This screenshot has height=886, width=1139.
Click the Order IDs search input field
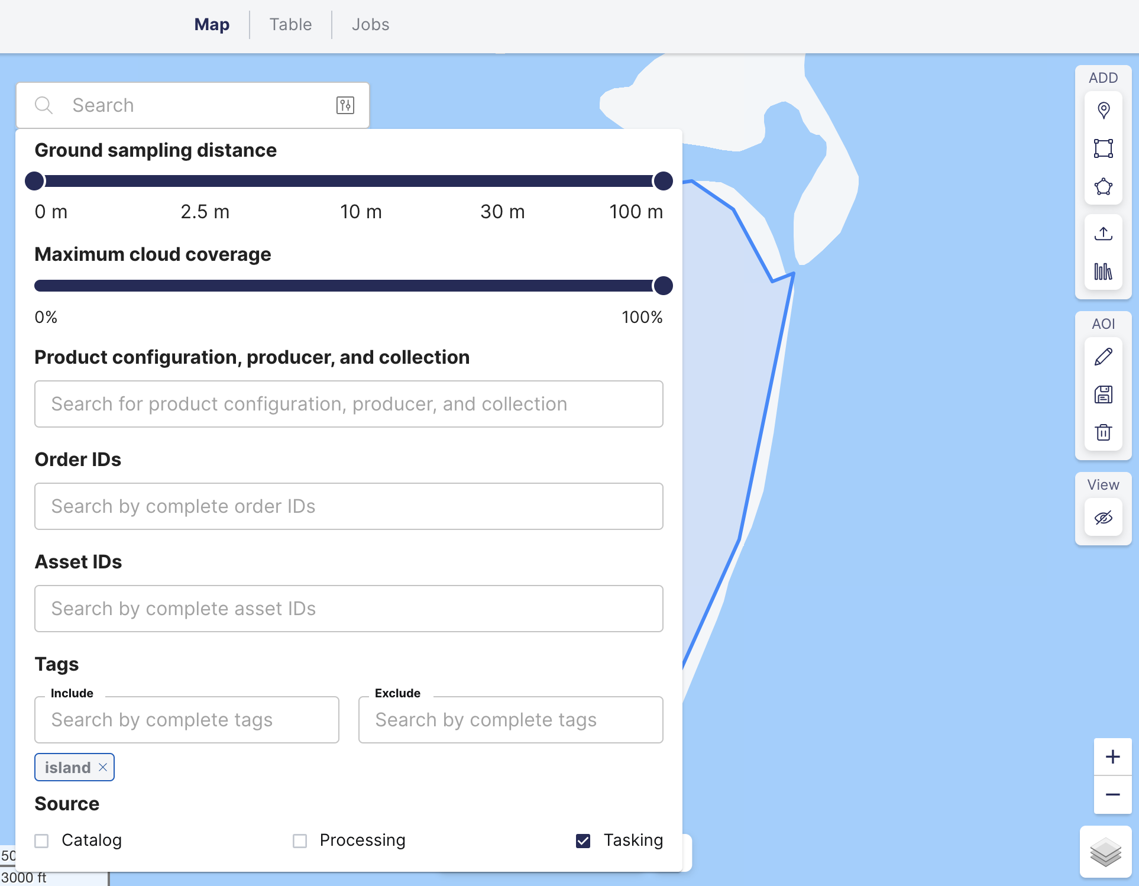pyautogui.click(x=350, y=505)
